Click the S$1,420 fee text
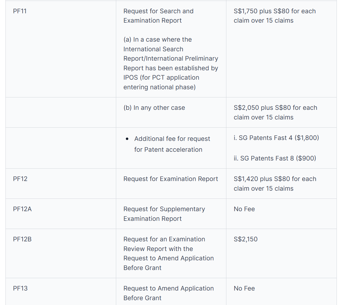Screen dimensions: 345x305 pos(275,183)
